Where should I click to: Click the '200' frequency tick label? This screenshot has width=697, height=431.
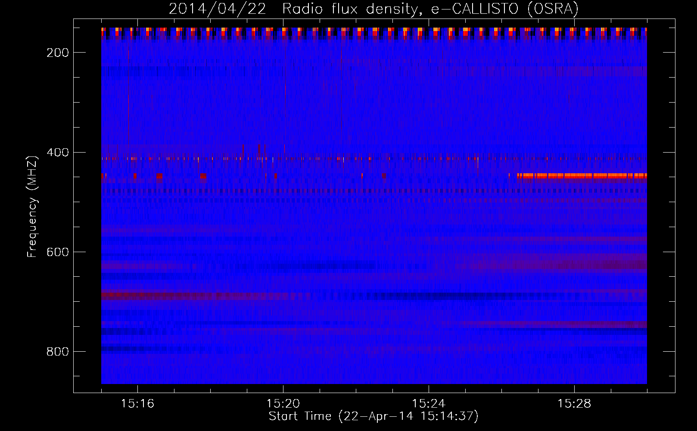click(x=58, y=53)
